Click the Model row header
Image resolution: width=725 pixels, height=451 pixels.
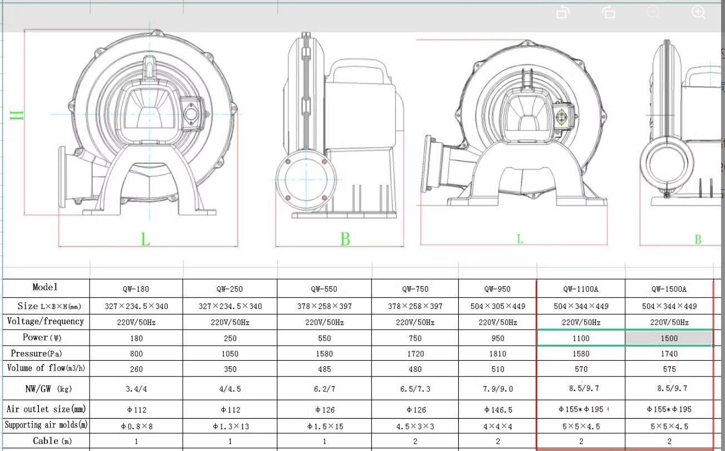[x=46, y=288]
